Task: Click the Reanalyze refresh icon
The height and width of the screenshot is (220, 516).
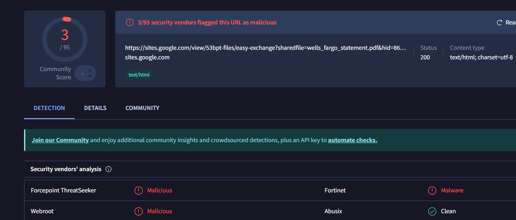Action: click(x=499, y=22)
